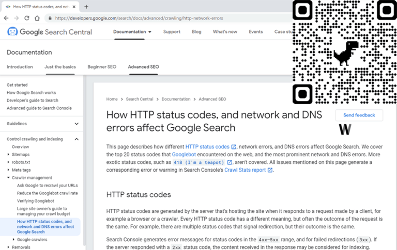Expand the Sitemaps tree item

pos(8,154)
